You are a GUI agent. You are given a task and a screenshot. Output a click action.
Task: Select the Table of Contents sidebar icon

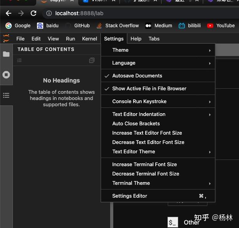tap(6, 95)
